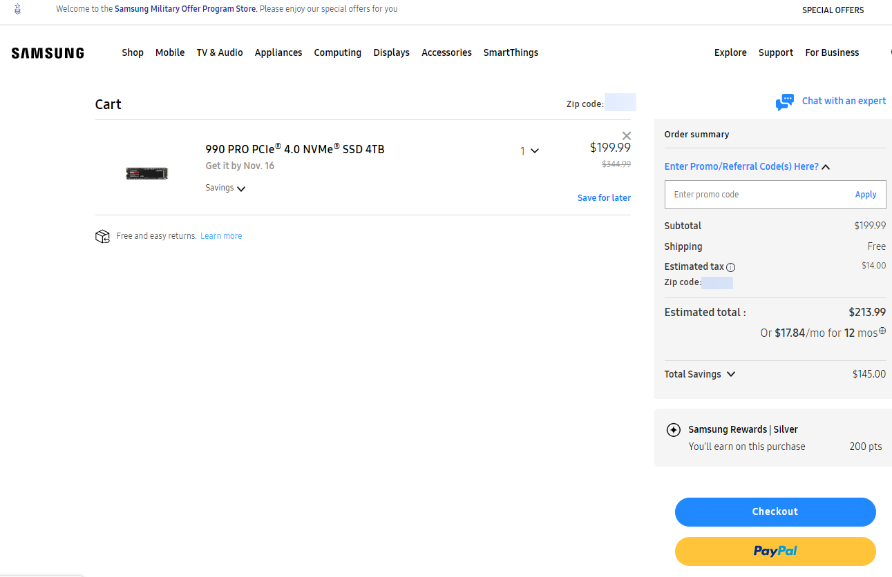Viewport: 892px width, 577px height.
Task: Click Samsung Military Offer Program Store link
Action: tap(185, 9)
